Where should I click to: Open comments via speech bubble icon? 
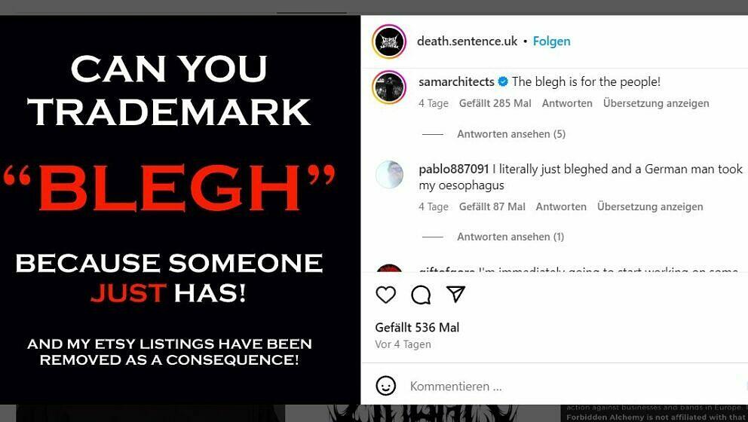click(421, 295)
